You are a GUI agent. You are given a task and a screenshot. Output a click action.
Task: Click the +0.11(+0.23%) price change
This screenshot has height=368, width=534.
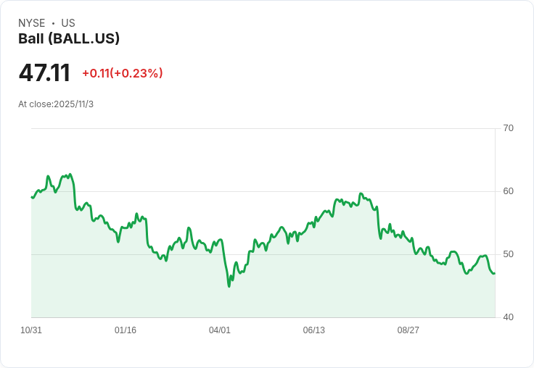pyautogui.click(x=122, y=73)
